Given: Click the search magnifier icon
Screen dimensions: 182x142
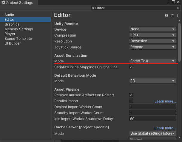Looking at the screenshot, I should (x=93, y=8).
